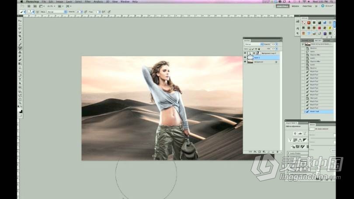Screen dimensions: 354x199
Task: Click the history snapshot thumbnail
Action: pyautogui.click(x=308, y=44)
